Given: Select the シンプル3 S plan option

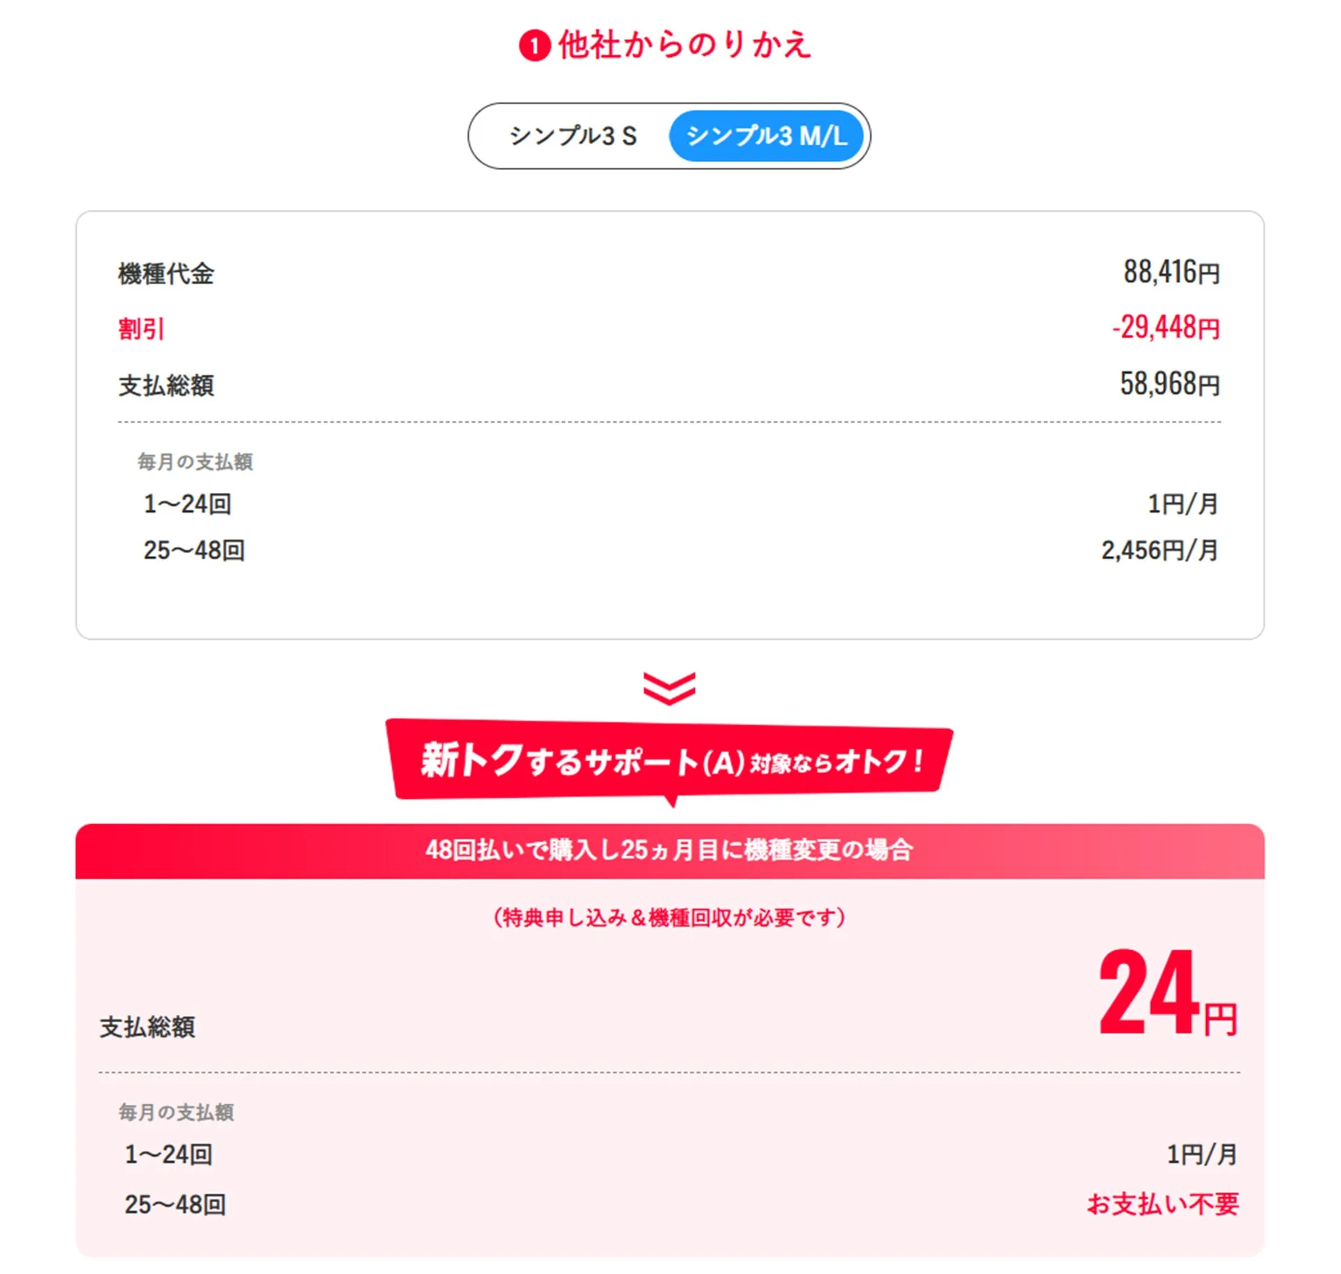Looking at the screenshot, I should 573,136.
